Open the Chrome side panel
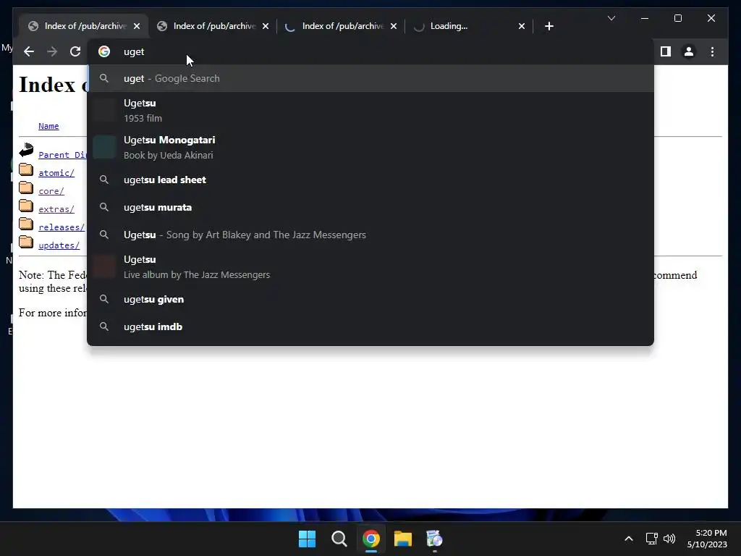 tap(666, 51)
